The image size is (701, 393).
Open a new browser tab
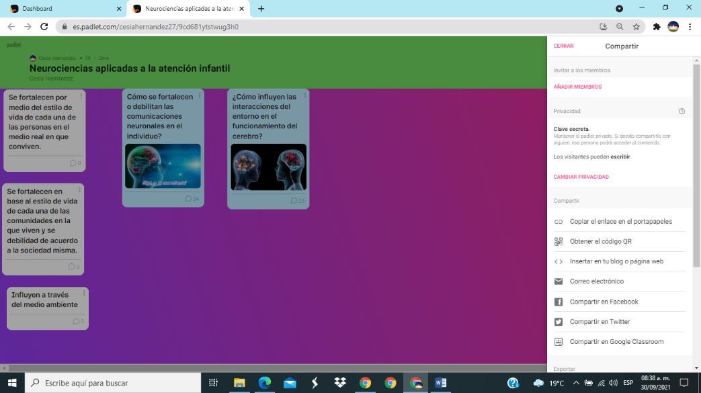tap(261, 9)
